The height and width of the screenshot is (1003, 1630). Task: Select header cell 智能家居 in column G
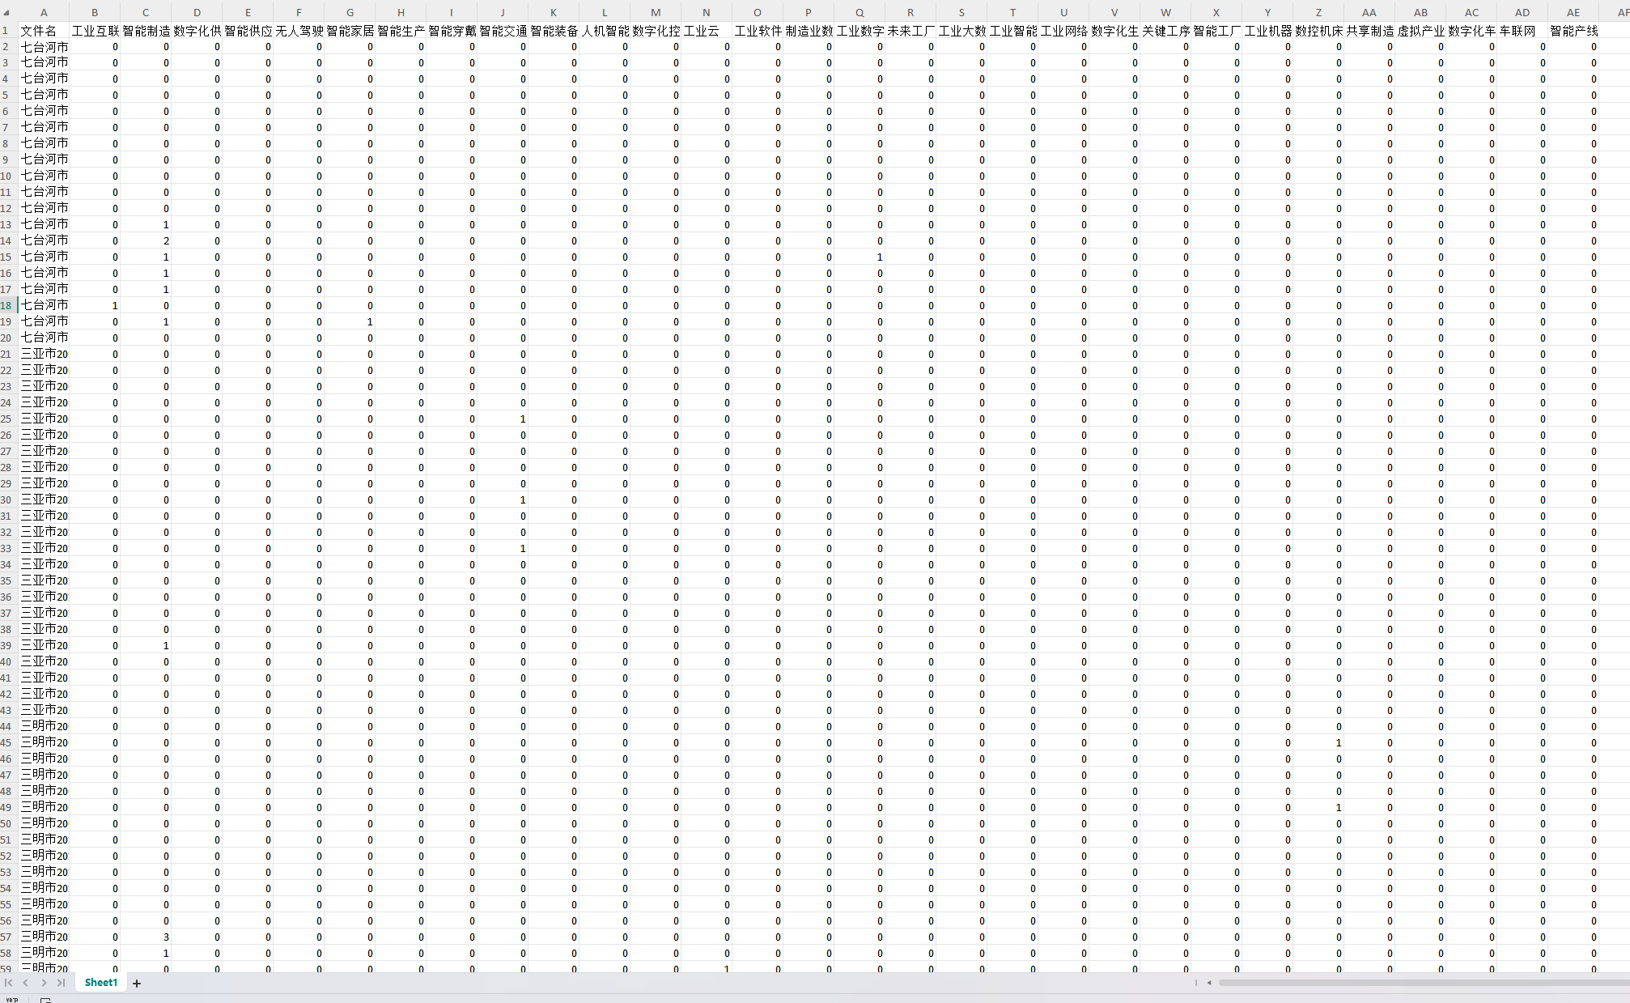click(350, 31)
